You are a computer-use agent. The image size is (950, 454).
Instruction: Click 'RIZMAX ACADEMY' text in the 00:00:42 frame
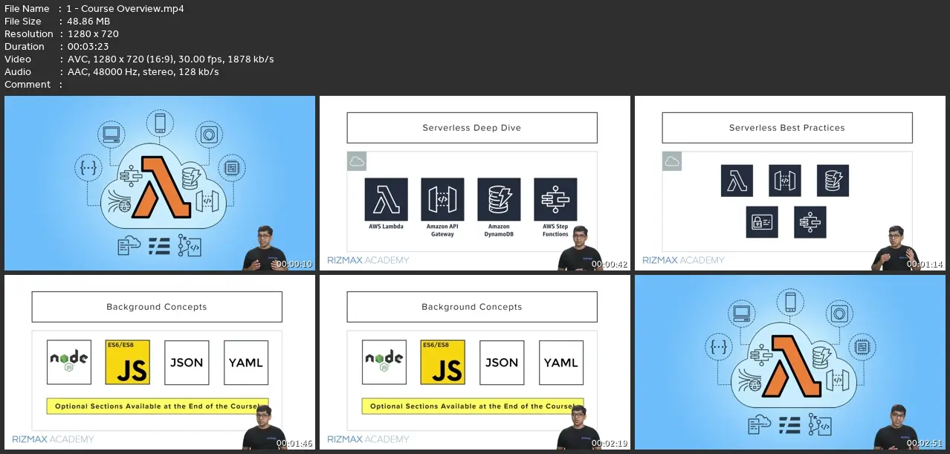(368, 260)
